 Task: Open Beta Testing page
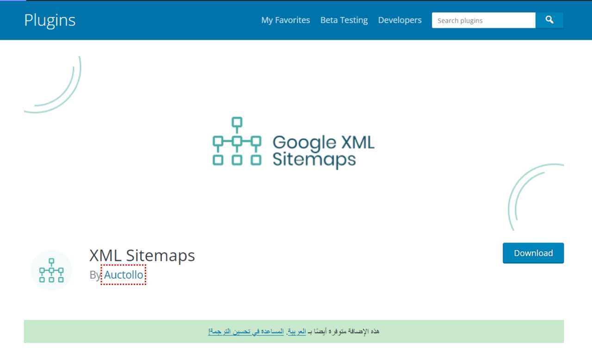coord(344,20)
